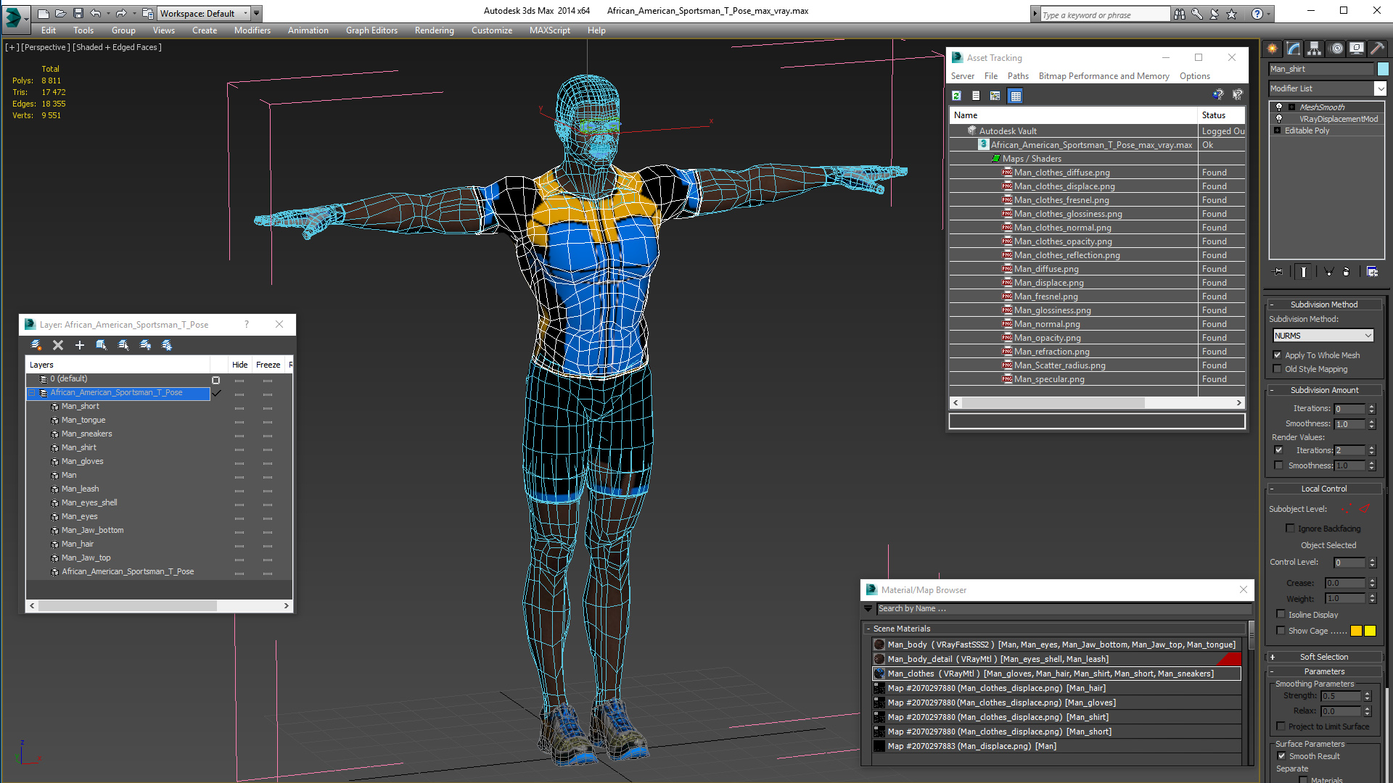Screen dimensions: 1393x783
Task: Click the Open File folder icon
Action: tap(61, 13)
